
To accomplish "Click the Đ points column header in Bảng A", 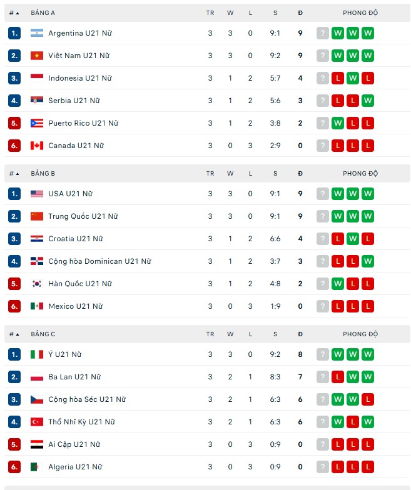I will 300,12.
